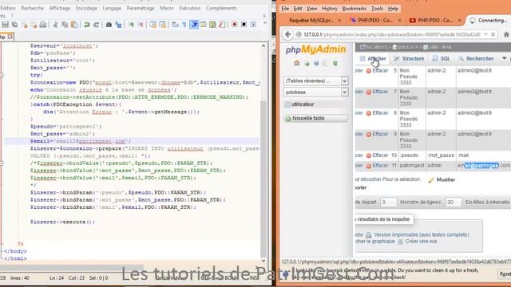Click the Redo arrow in Notepad++ toolbar

point(96,25)
